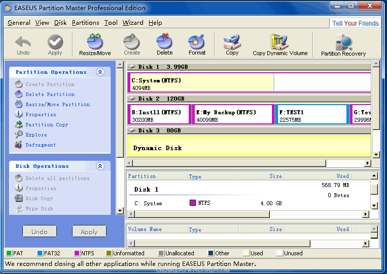This screenshot has width=387, height=274.
Task: Click the Format toolbar icon
Action: tap(197, 41)
